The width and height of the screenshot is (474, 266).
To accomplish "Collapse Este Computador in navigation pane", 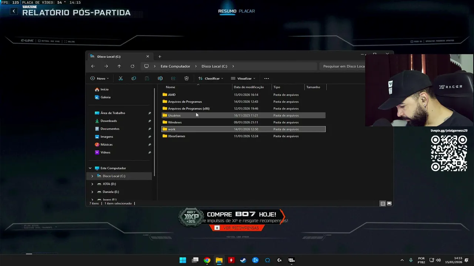I will 90,168.
